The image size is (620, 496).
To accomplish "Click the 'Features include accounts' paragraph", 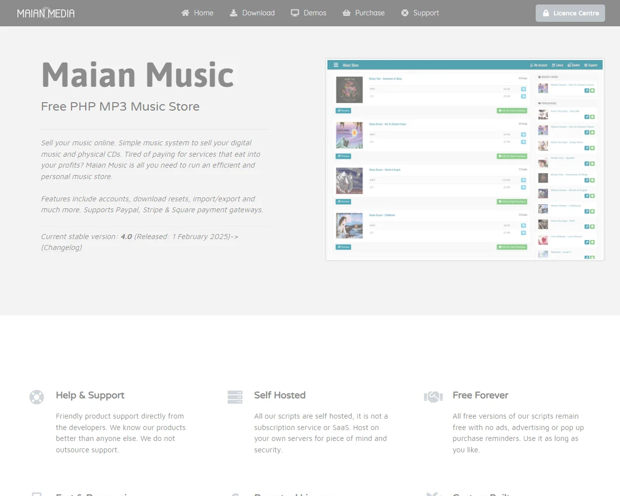I will 152,204.
